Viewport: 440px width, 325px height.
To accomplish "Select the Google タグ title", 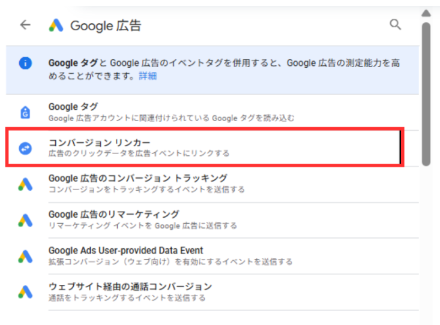I will coord(73,107).
